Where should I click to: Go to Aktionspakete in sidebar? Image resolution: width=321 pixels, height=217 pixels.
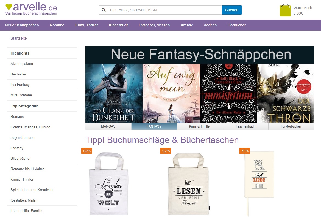(x=22, y=64)
